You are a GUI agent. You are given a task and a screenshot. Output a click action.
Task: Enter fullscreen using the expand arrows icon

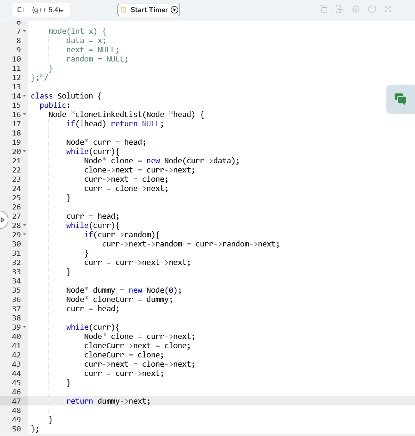[x=388, y=9]
